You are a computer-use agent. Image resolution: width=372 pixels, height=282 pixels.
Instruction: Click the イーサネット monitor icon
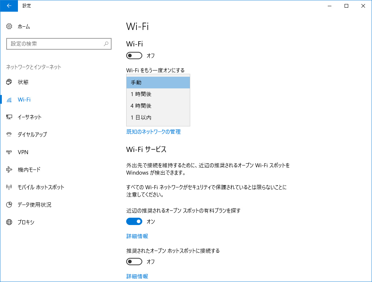pyautogui.click(x=10, y=117)
